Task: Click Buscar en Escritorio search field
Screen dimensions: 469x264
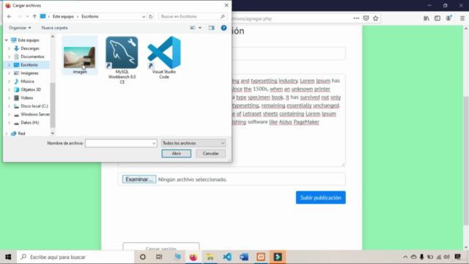Action: tap(193, 16)
